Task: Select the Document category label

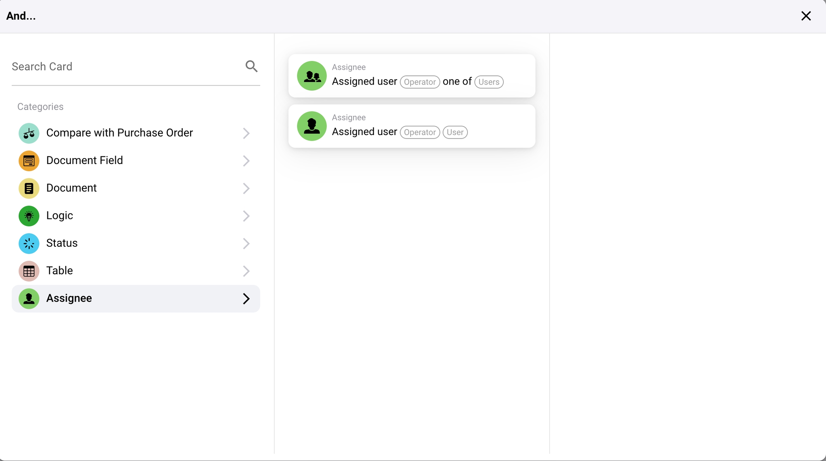Action: click(x=71, y=188)
